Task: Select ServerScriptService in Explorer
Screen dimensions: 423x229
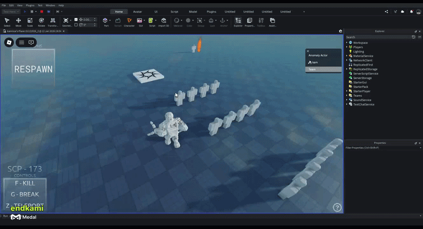Action: pyautogui.click(x=365, y=74)
